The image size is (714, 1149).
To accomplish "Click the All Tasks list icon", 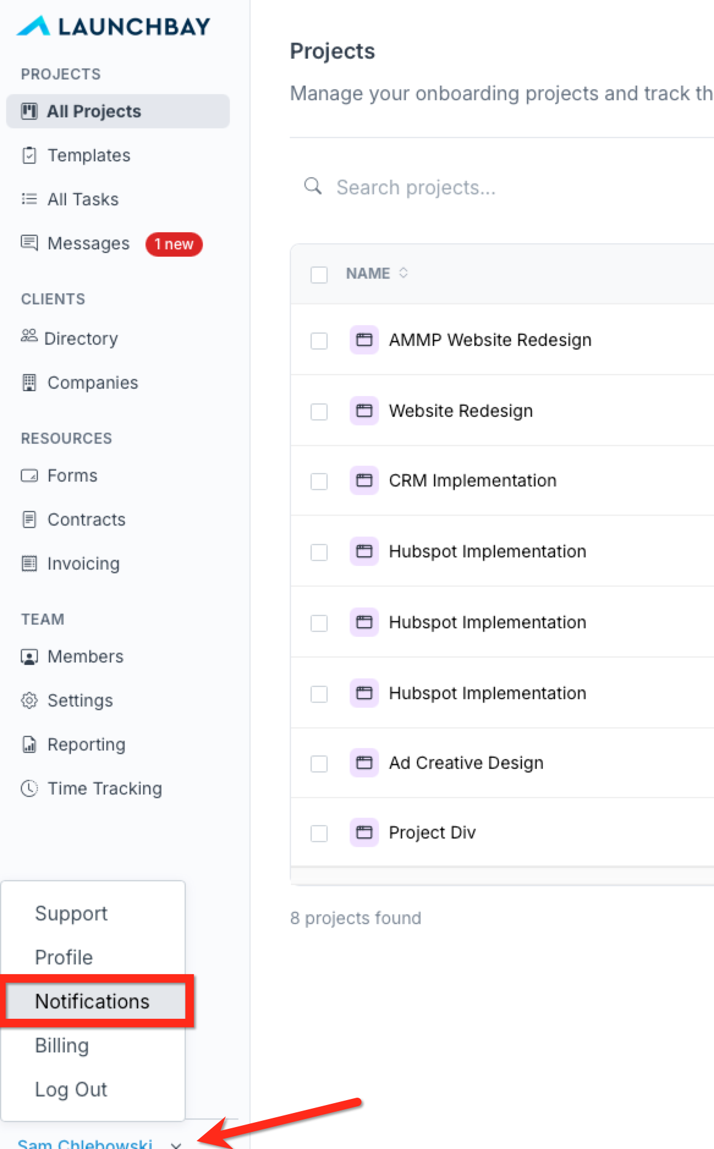I will click(29, 199).
